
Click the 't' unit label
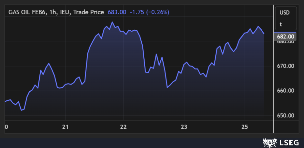[281, 24]
